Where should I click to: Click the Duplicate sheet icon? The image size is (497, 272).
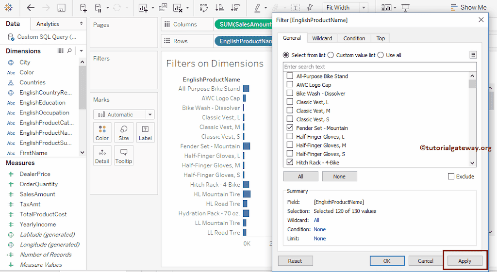(163, 7)
